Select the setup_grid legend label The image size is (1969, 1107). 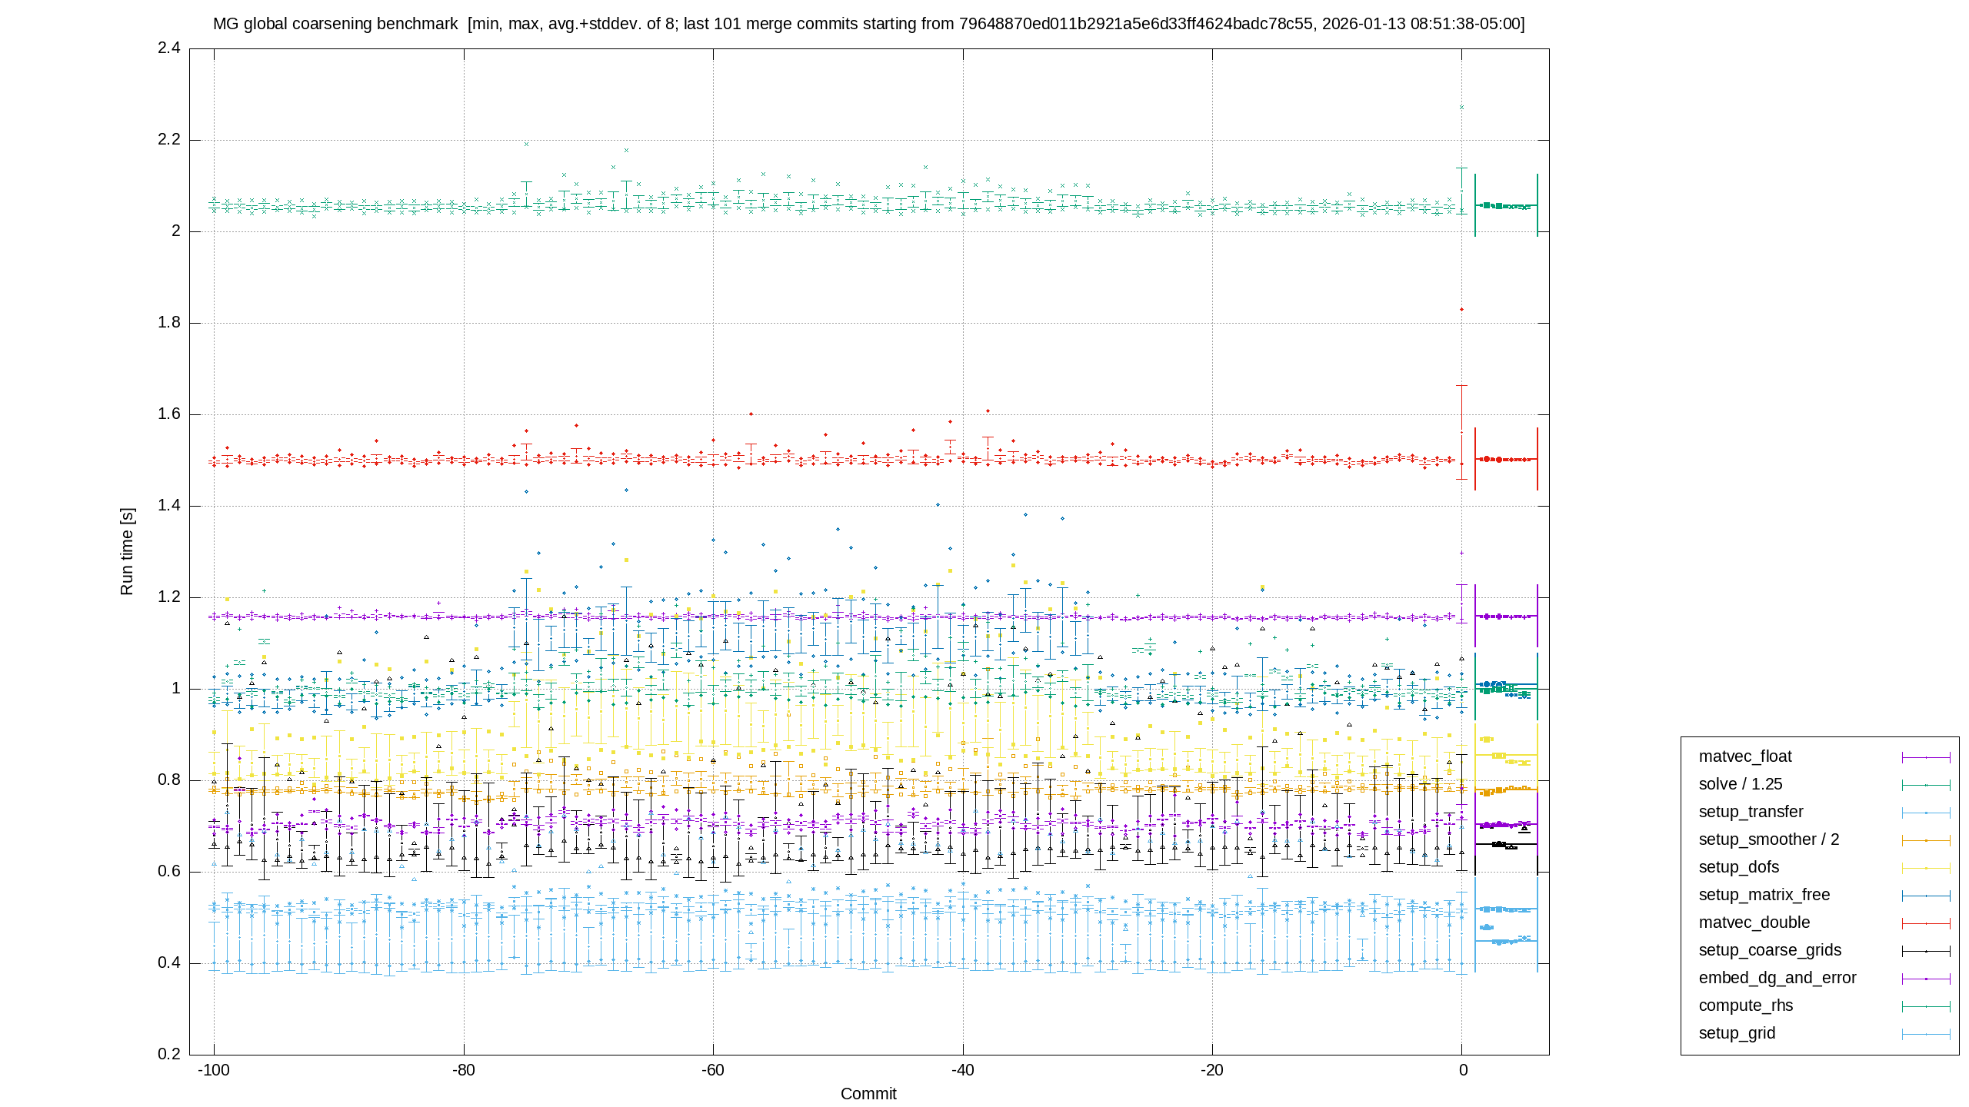[1737, 1033]
